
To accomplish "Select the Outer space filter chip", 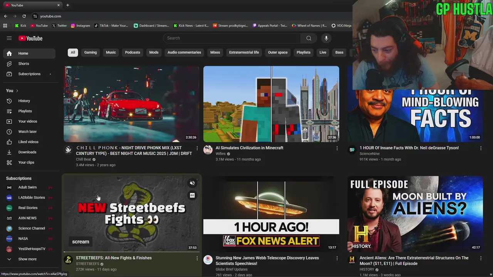I will pos(278,52).
